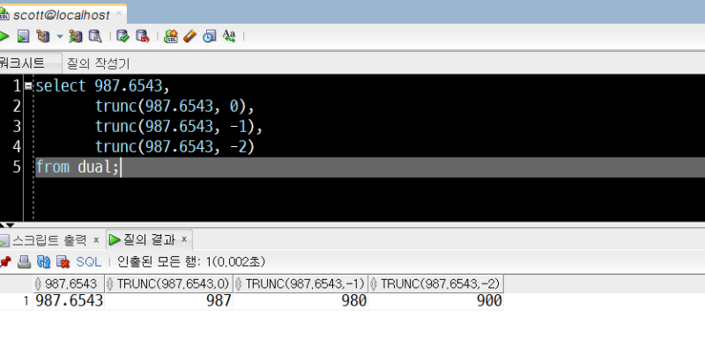Click the Aa change case icon

[x=229, y=36]
